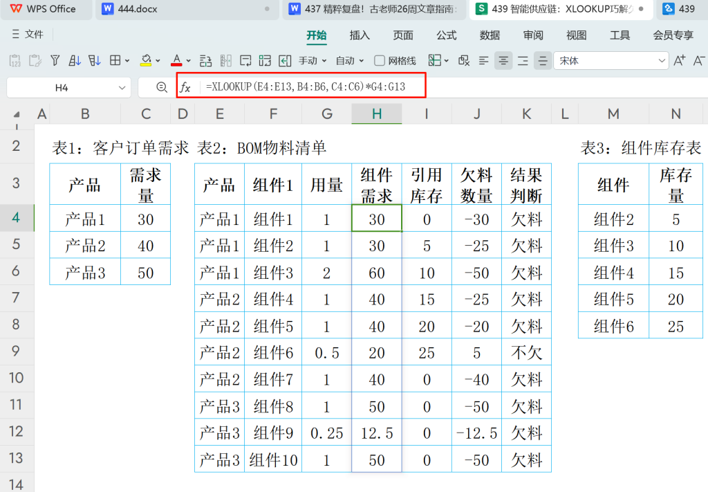This screenshot has height=492, width=708.
Task: Switch to the 437 精粹复盘 document tab
Action: [374, 9]
